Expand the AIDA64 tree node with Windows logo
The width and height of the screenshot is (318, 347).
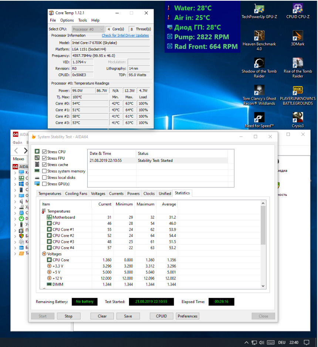click(x=15, y=184)
